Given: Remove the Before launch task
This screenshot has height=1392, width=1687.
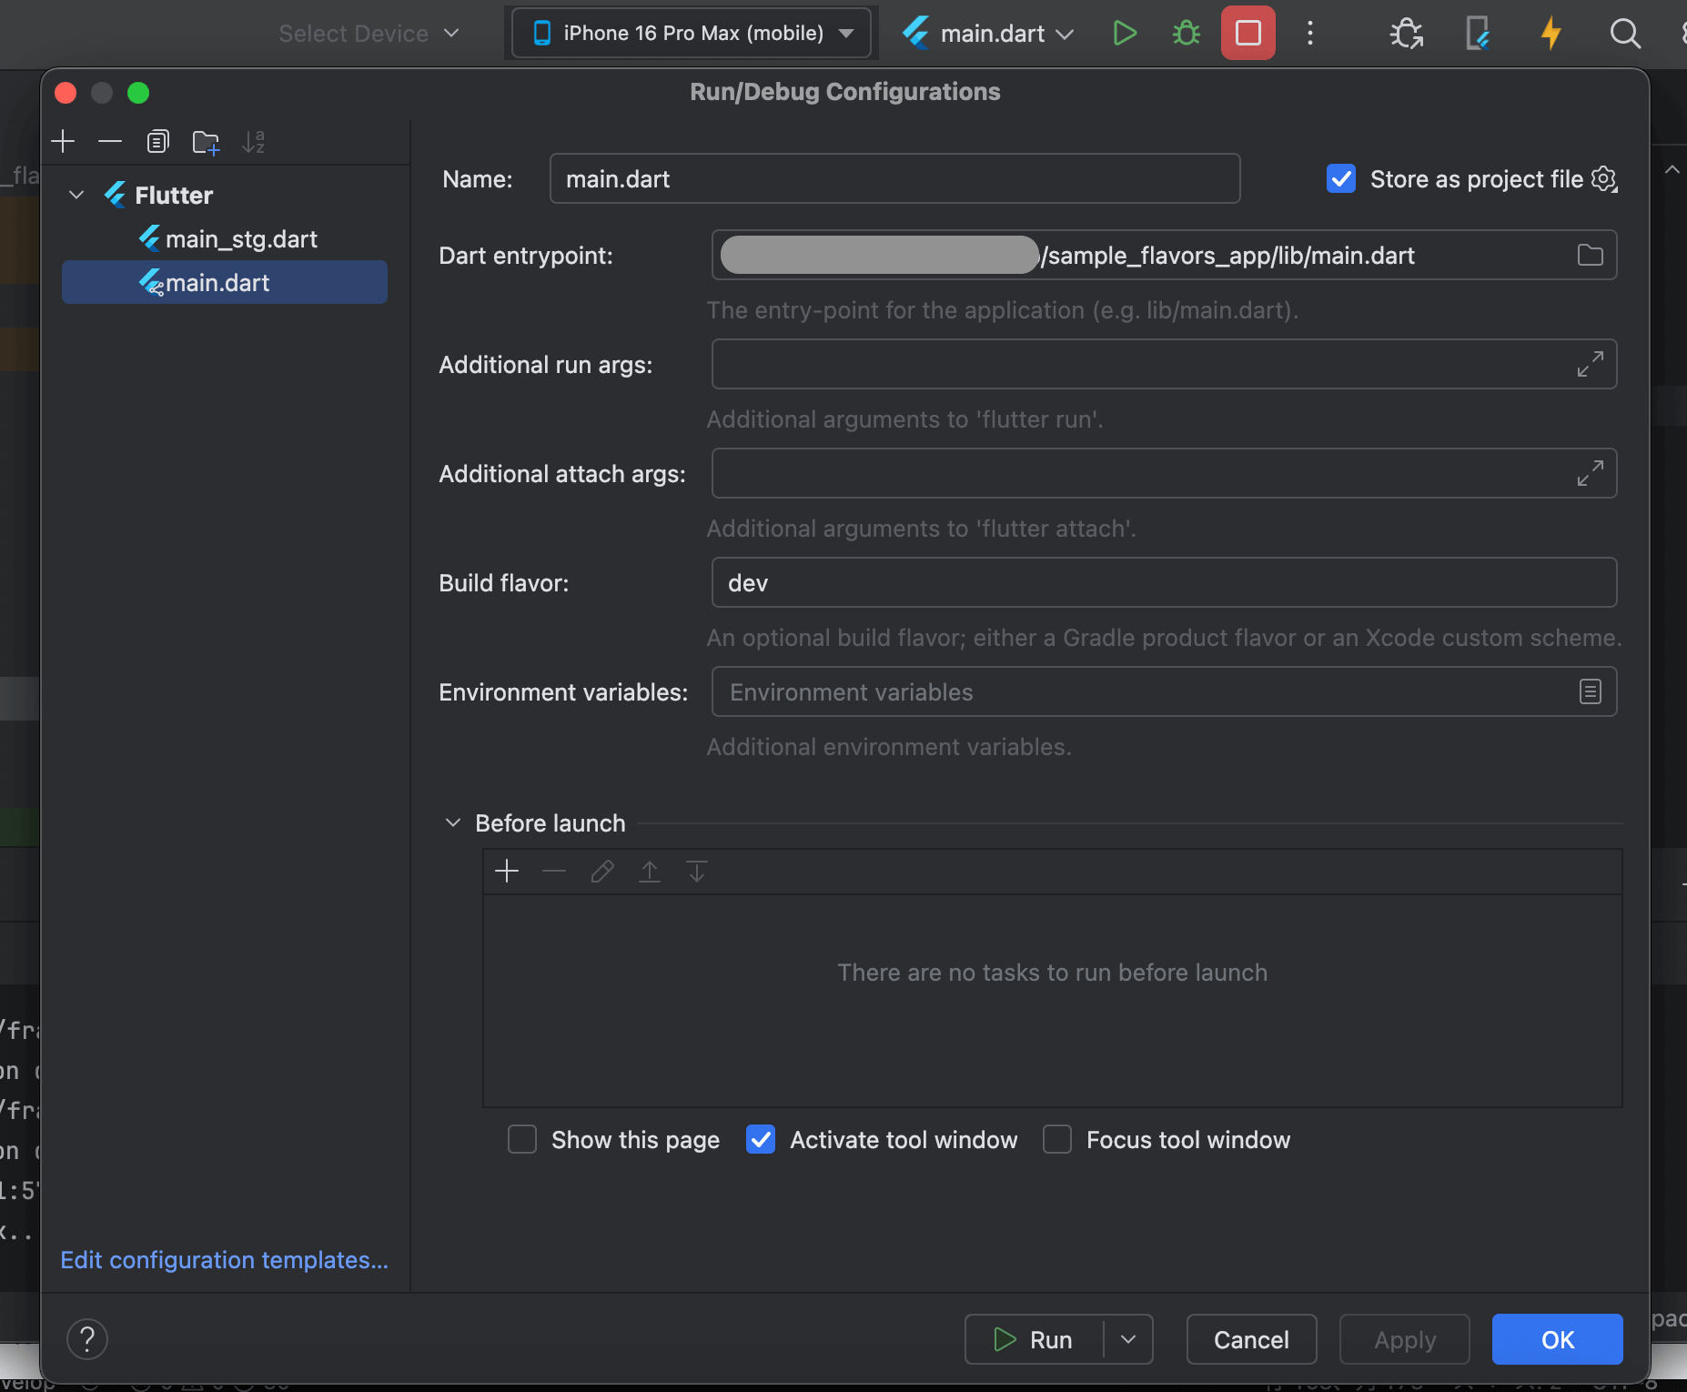Looking at the screenshot, I should [x=554, y=872].
